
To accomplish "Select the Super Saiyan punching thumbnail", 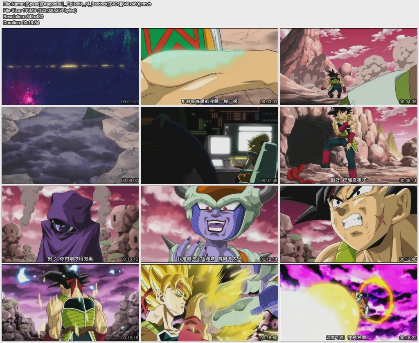I will point(209,302).
